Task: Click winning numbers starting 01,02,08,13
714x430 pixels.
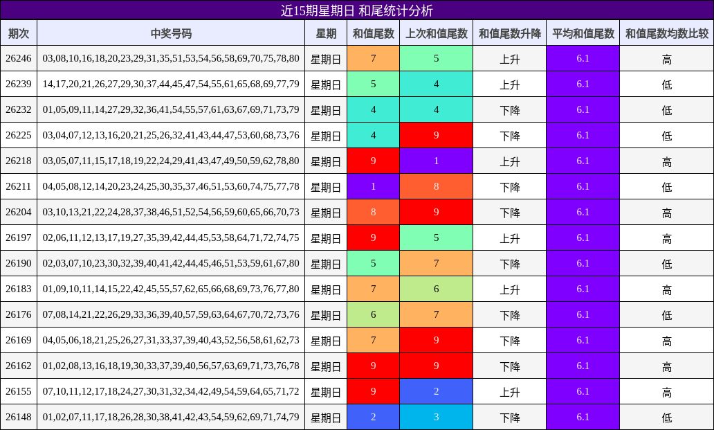Action: point(171,366)
